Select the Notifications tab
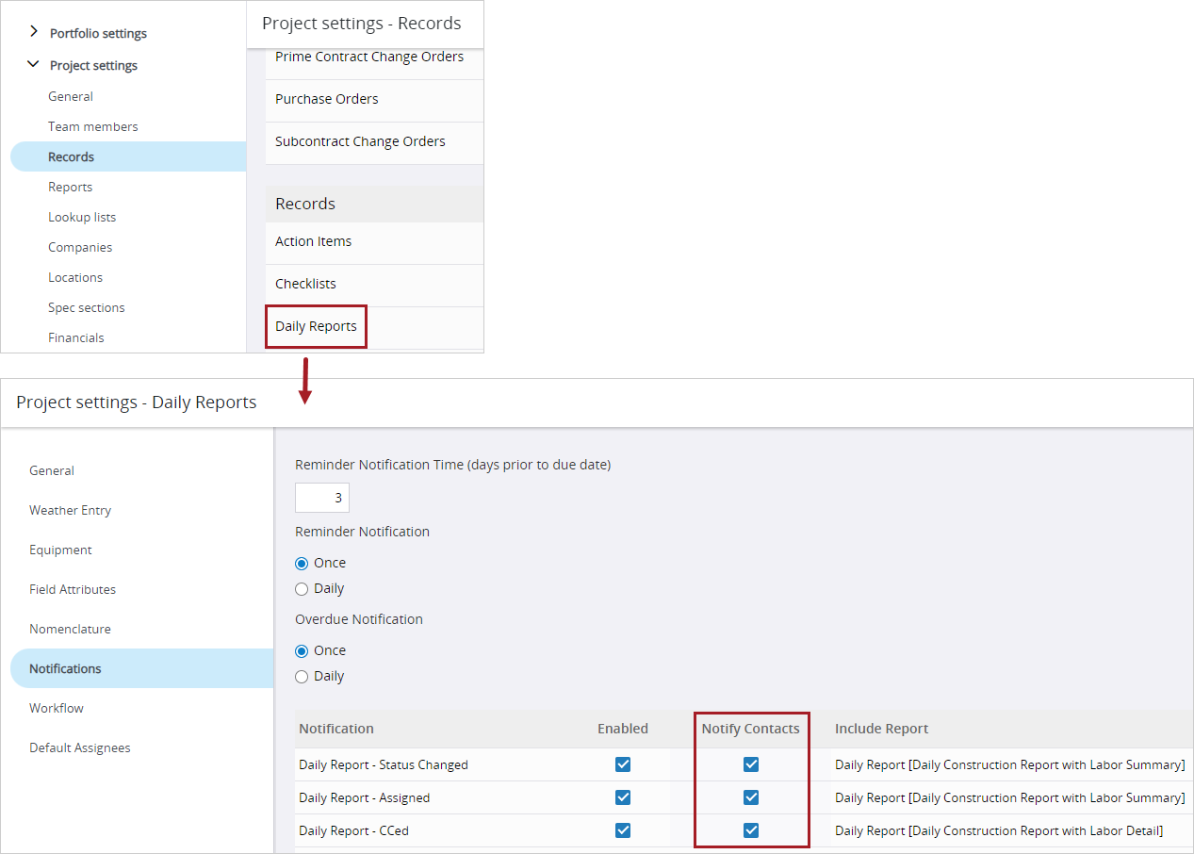The width and height of the screenshot is (1194, 854). (x=142, y=668)
